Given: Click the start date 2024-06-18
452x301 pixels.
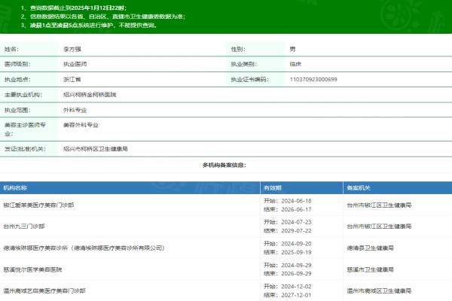Looking at the screenshot, I should [x=296, y=201].
